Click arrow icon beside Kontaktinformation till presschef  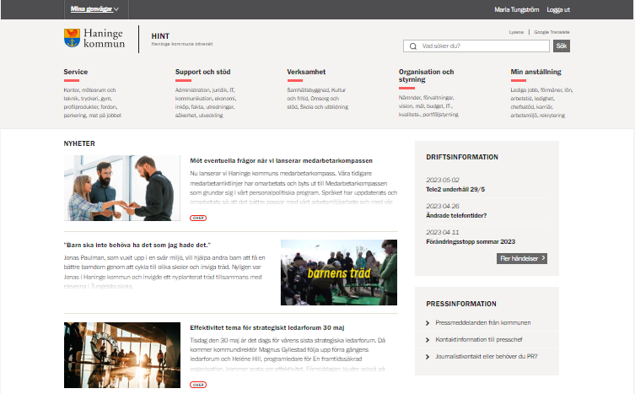[x=428, y=339]
